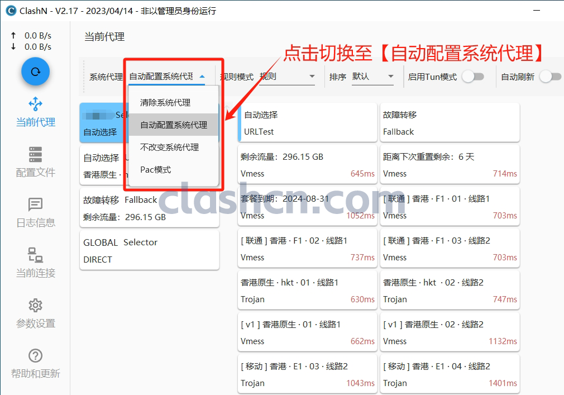
Task: Use the [v1] 香港原生 01 线路1 node
Action: (308, 332)
